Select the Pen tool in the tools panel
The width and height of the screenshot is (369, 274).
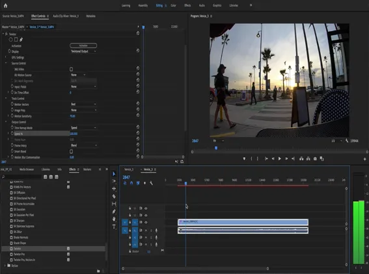(114, 212)
